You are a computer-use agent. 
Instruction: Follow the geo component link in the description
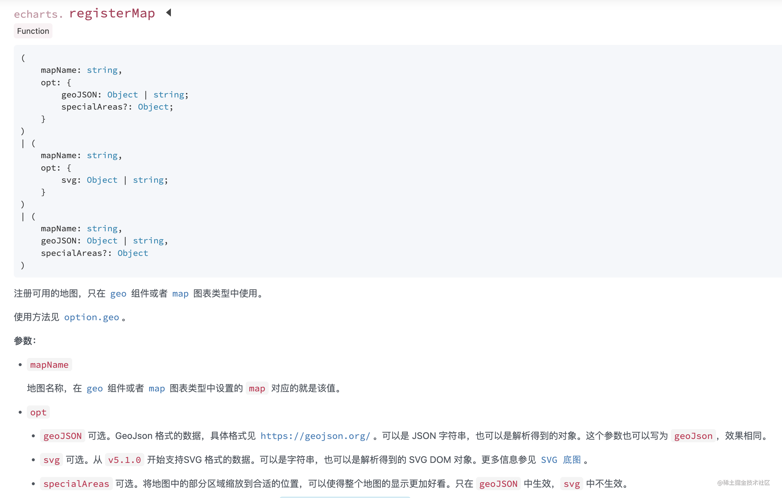point(118,294)
